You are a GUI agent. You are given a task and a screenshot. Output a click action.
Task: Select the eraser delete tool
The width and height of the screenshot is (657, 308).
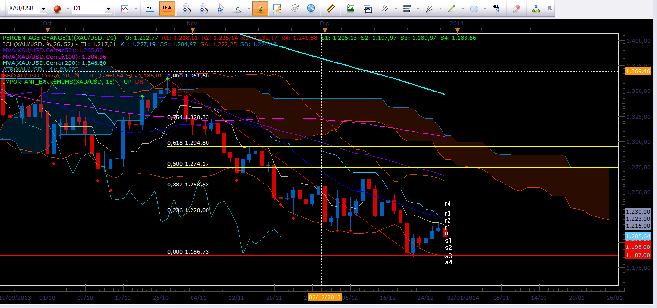pos(516,8)
